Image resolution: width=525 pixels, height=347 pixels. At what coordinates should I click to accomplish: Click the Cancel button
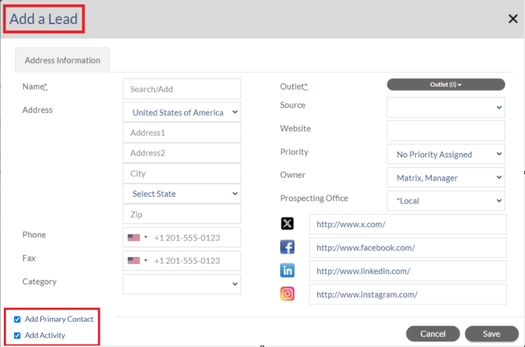click(433, 333)
